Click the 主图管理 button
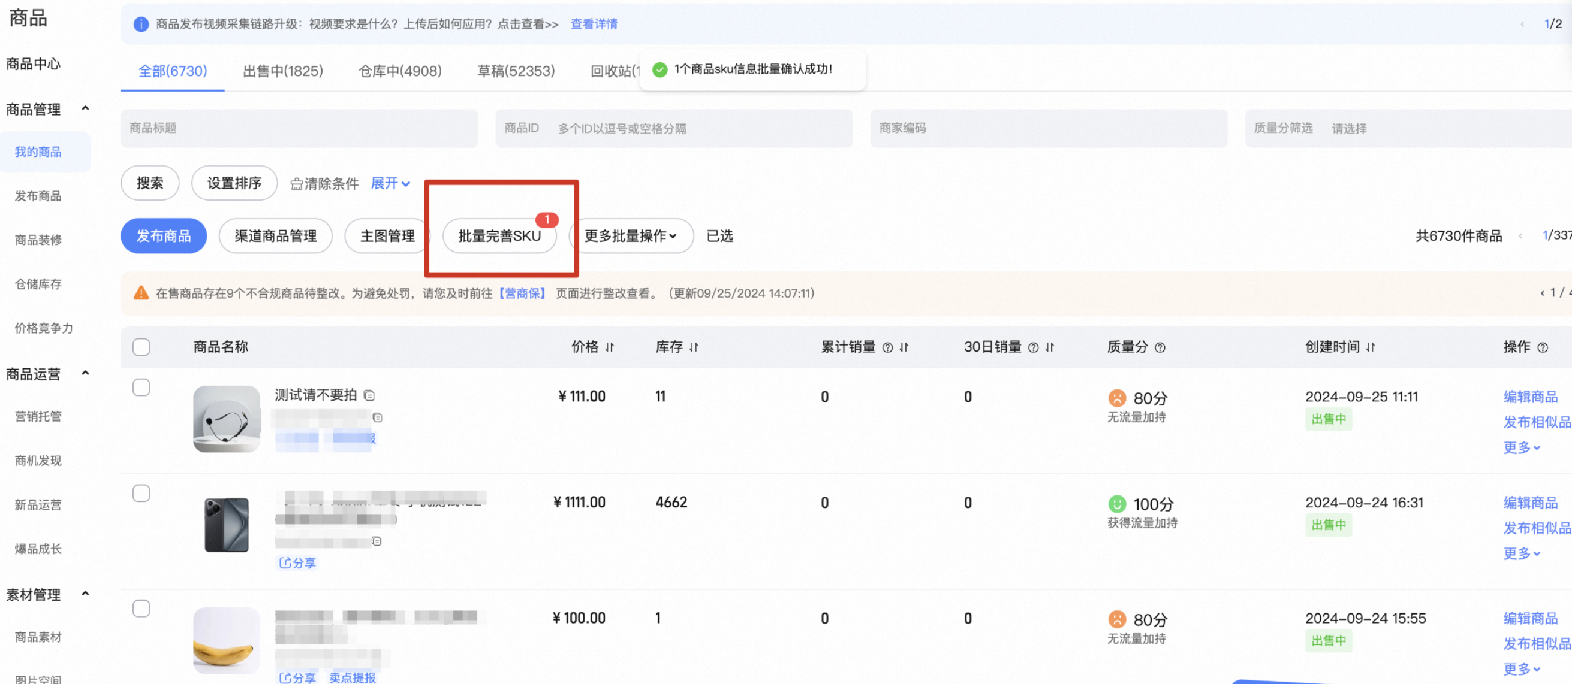Viewport: 1572px width, 684px height. pos(387,236)
